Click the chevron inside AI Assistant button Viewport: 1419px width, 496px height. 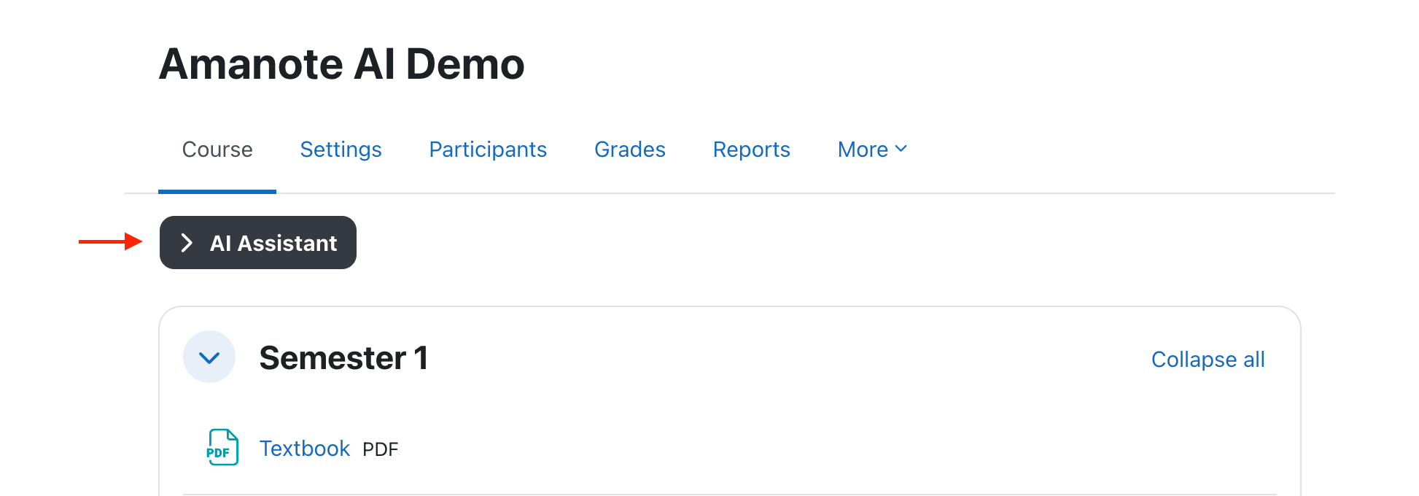187,243
